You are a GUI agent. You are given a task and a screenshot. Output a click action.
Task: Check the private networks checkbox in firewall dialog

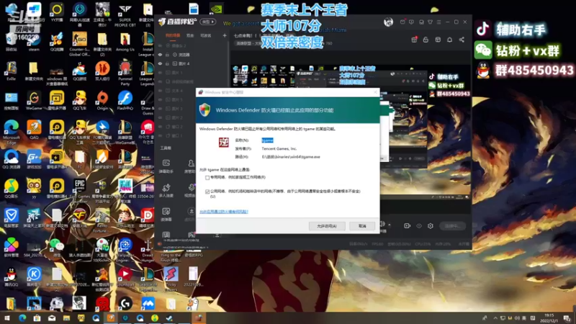(x=207, y=177)
